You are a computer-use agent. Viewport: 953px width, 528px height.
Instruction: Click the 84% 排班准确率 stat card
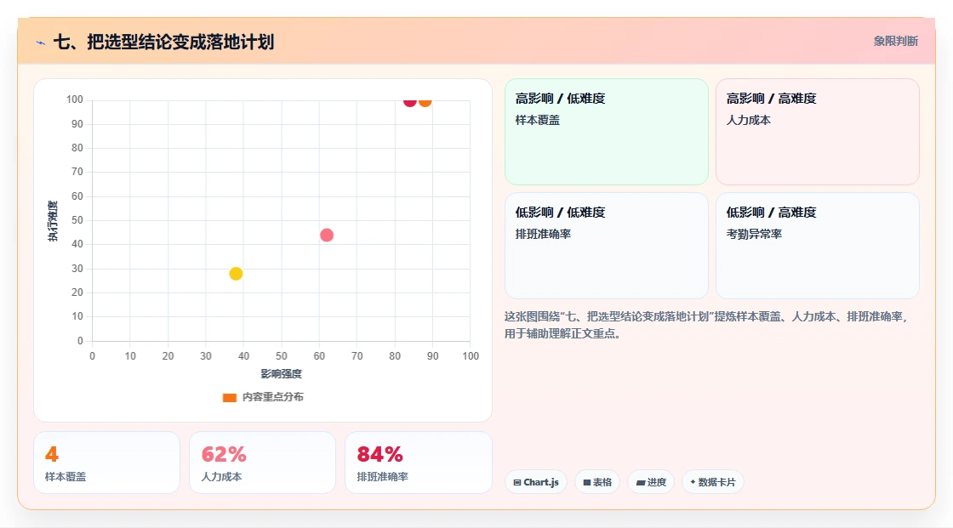pyautogui.click(x=418, y=463)
